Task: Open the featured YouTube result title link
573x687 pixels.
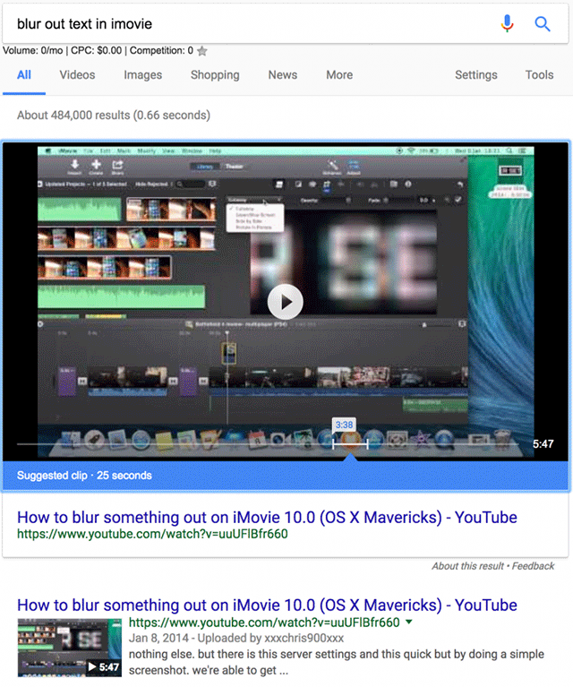Action: (x=267, y=518)
